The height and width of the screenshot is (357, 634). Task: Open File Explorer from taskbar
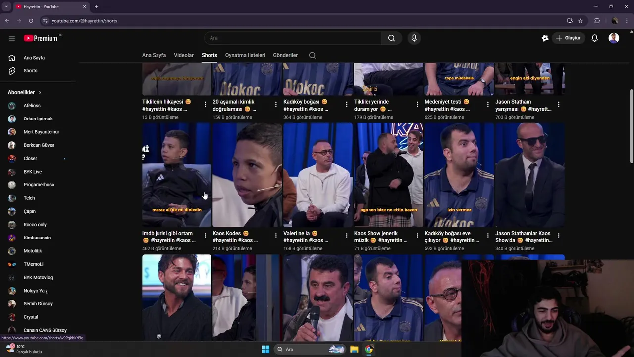pos(354,349)
